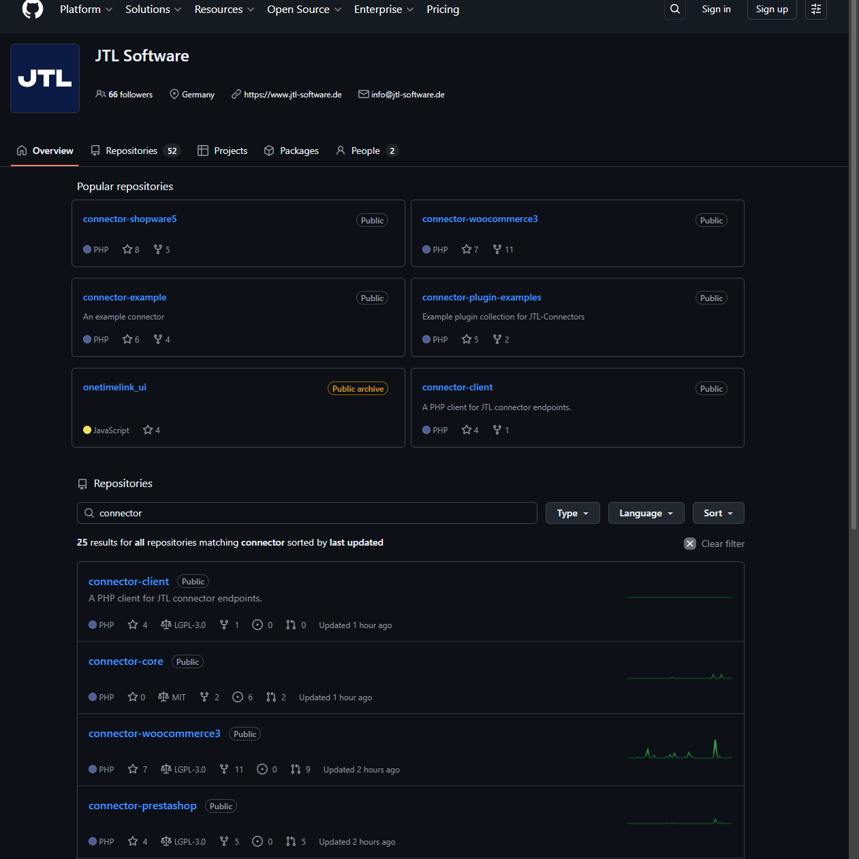Expand the Resources menu
859x859 pixels.
pos(224,9)
